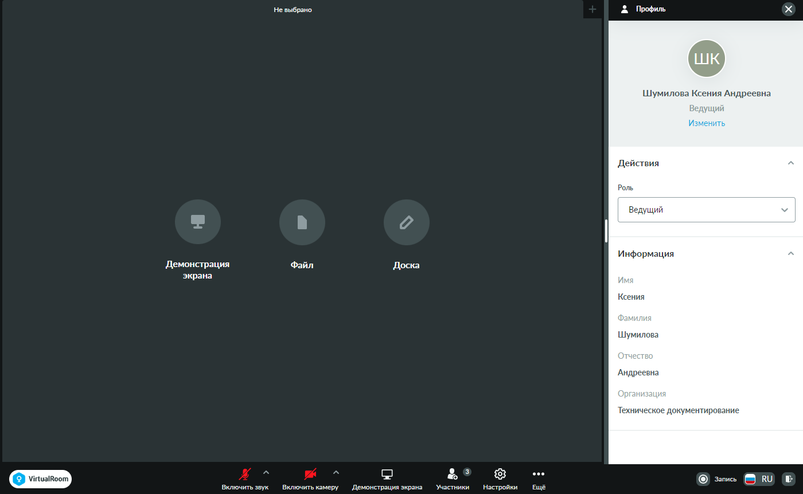The width and height of the screenshot is (803, 494).
Task: Expand microphone options arrow beside Включить звук
Action: (x=266, y=472)
